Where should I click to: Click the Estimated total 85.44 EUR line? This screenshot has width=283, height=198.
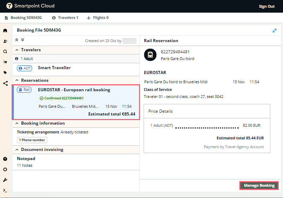pyautogui.click(x=240, y=138)
